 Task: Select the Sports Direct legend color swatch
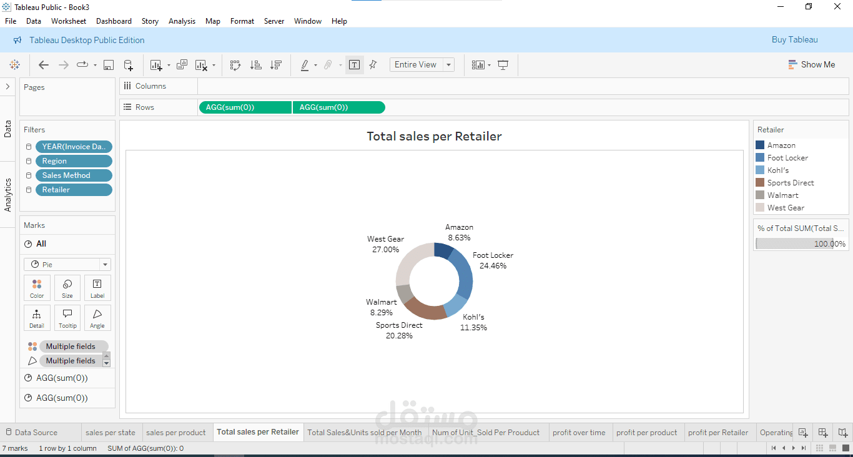pos(760,182)
